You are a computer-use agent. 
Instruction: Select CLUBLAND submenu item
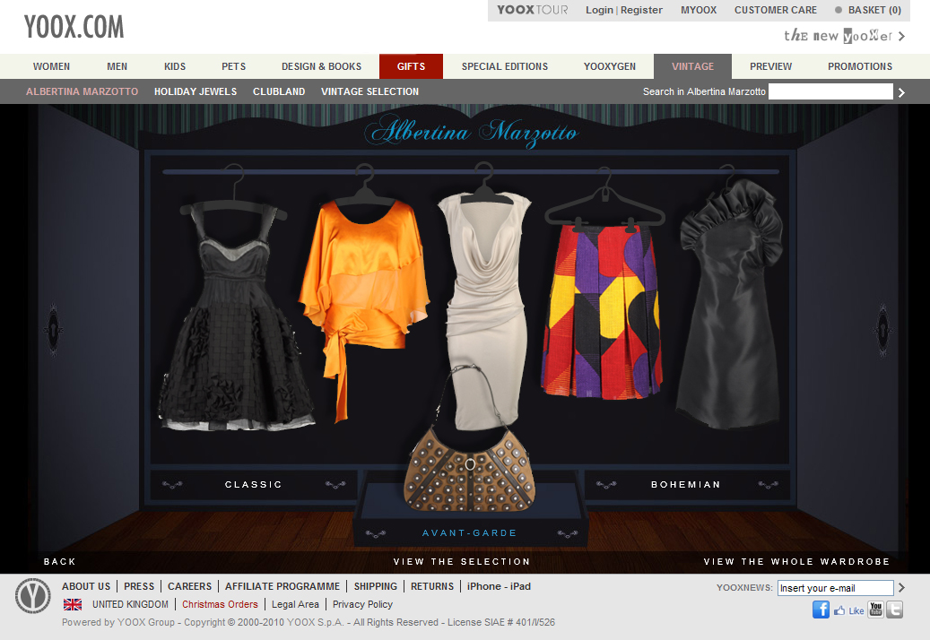point(279,91)
